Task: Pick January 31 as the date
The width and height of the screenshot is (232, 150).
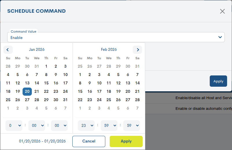Action: click(x=65, y=100)
